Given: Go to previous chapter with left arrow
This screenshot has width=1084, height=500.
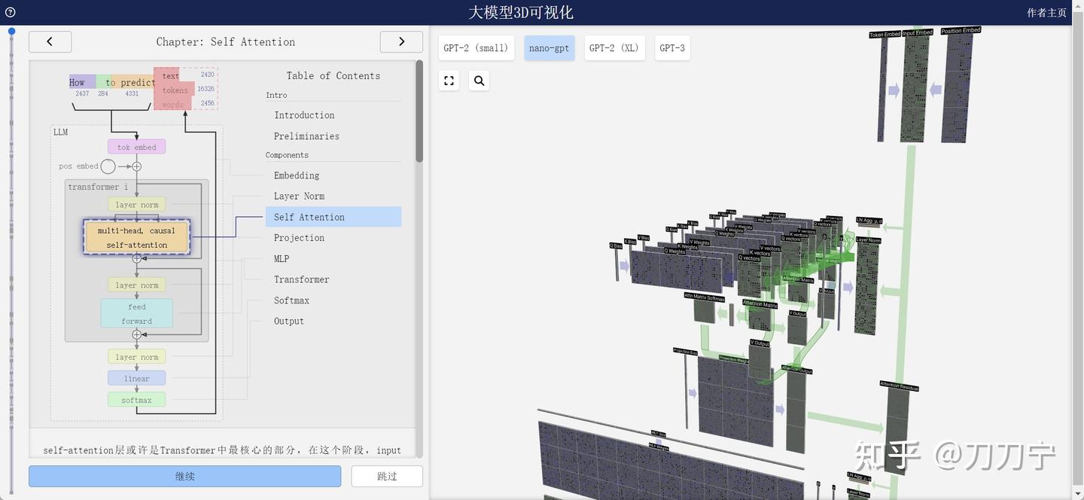Looking at the screenshot, I should coord(50,41).
